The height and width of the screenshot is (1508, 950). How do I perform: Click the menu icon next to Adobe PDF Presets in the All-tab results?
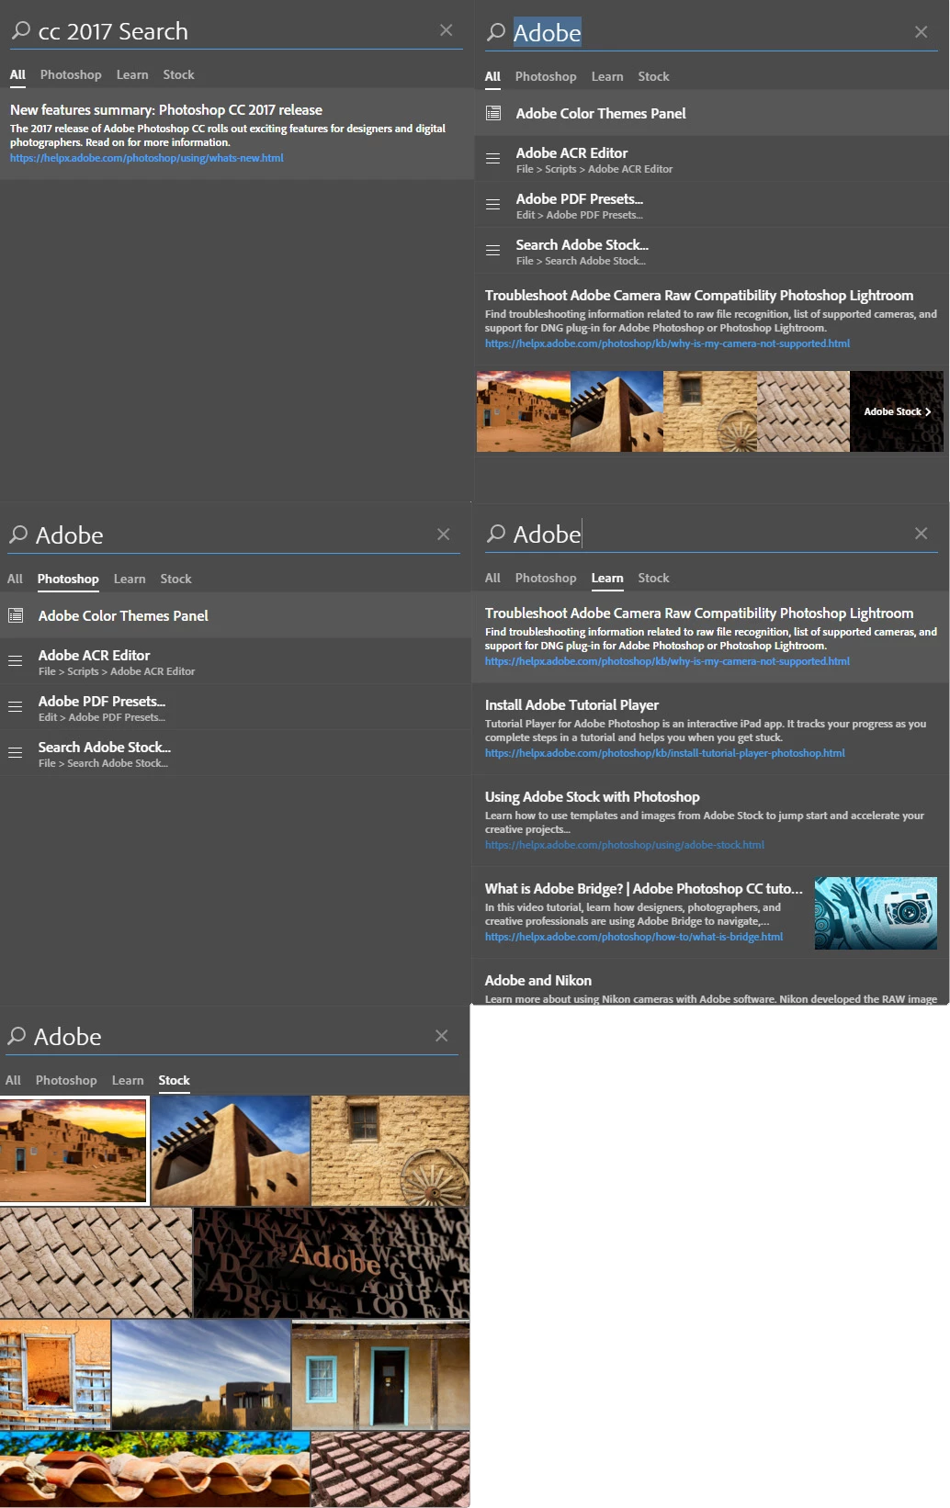point(493,205)
